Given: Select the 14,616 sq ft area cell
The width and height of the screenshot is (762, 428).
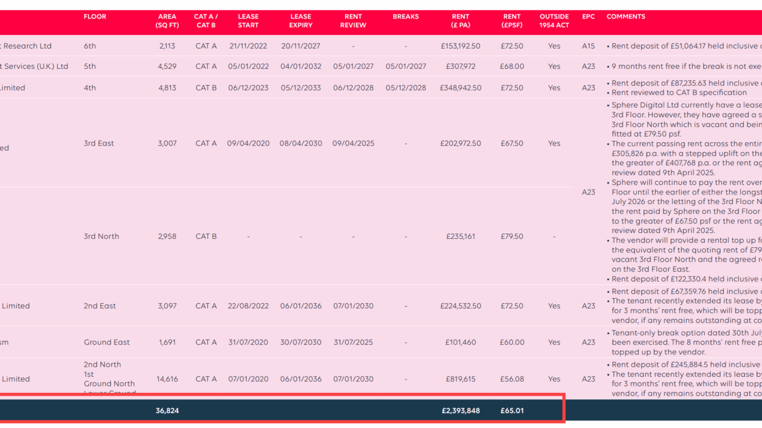Looking at the screenshot, I should point(167,379).
